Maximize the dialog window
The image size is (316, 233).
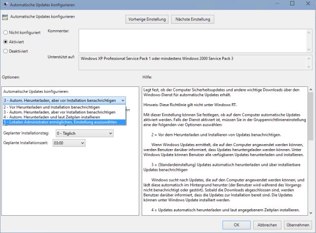[x=292, y=4]
